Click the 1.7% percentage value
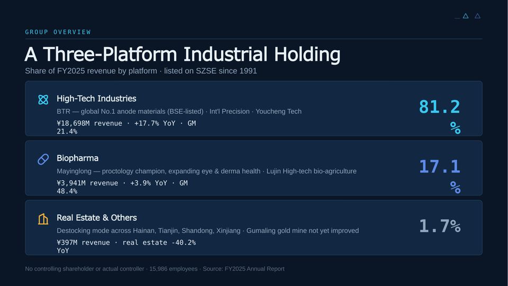 click(440, 226)
